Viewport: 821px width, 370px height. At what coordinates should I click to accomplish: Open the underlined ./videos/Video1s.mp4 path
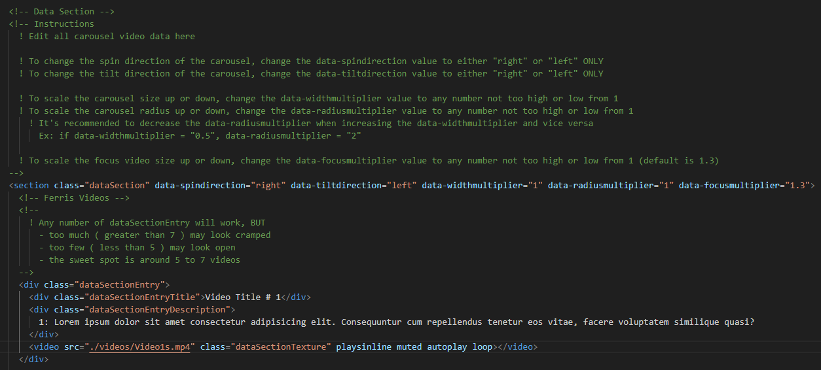[x=140, y=347]
